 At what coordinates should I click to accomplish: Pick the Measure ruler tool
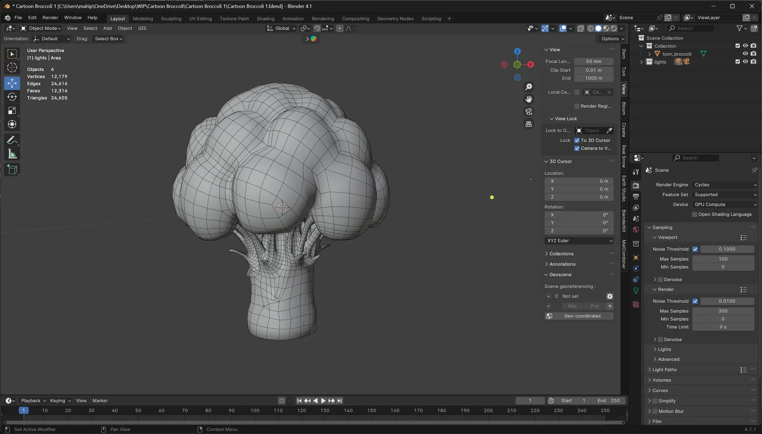[x=12, y=154]
